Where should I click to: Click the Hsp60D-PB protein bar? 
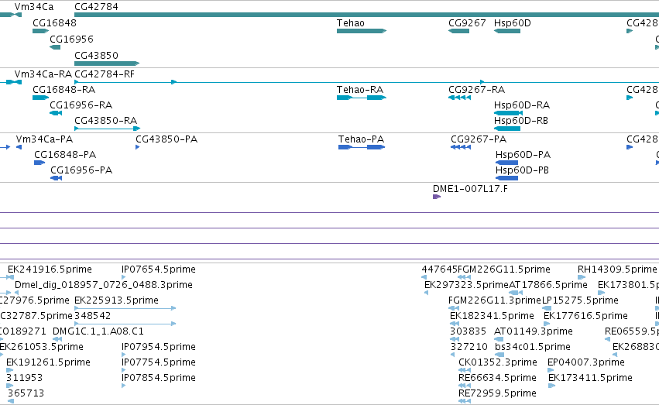(506, 178)
